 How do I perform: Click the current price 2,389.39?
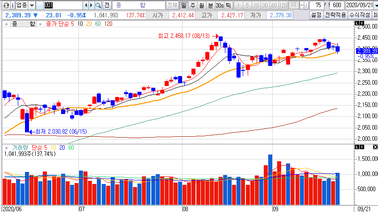18,16
